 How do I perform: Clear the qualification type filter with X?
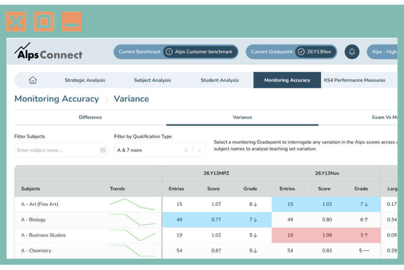[186, 150]
